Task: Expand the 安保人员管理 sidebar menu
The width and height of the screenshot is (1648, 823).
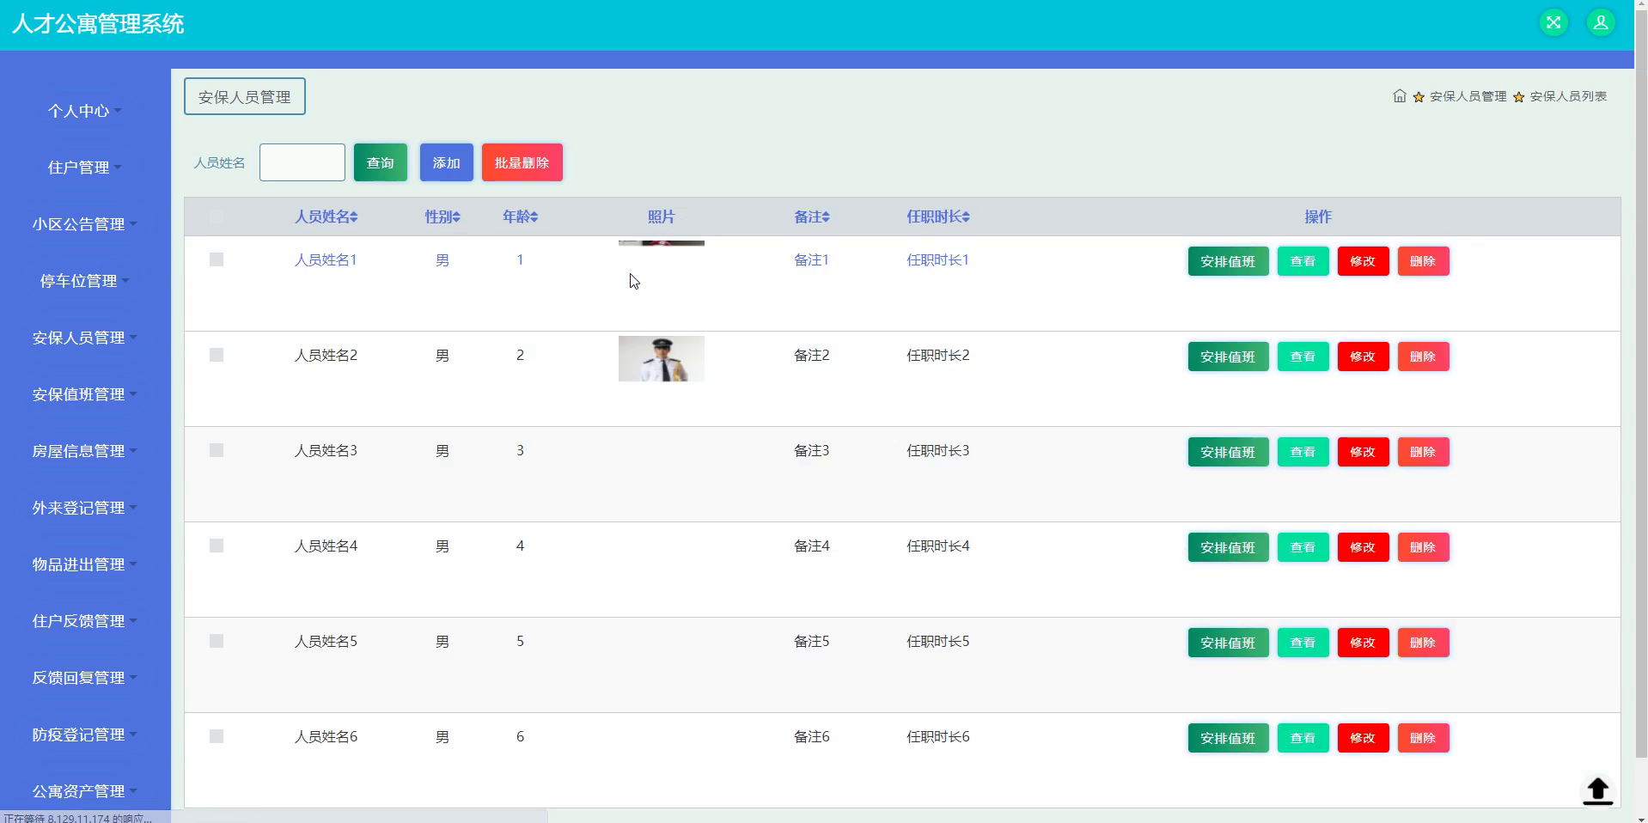Action: coord(85,338)
